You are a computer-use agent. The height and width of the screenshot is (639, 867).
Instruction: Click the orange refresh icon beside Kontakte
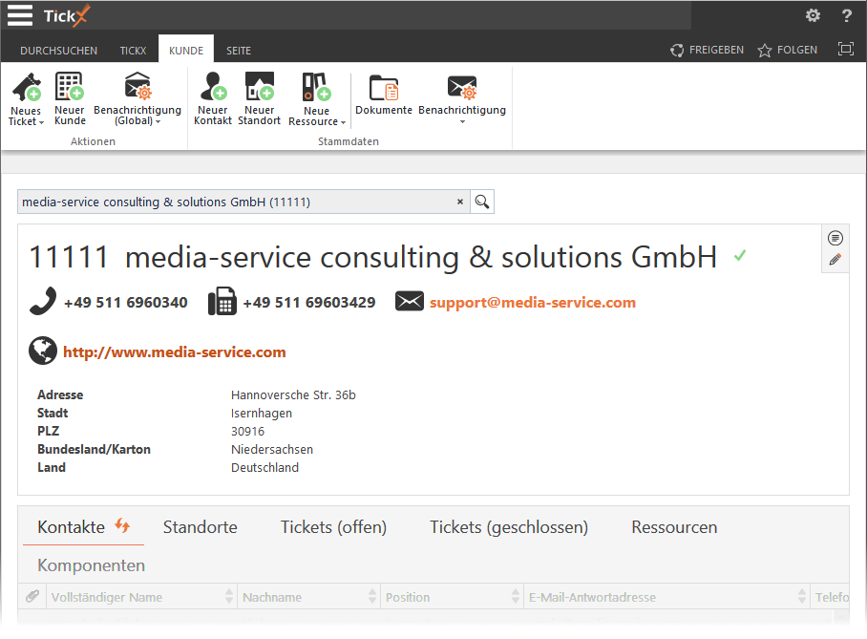[122, 525]
